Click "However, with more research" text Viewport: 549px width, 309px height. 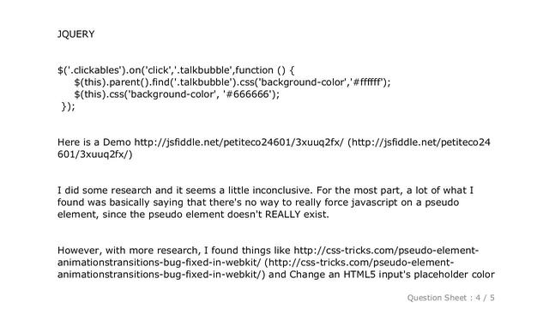point(128,251)
